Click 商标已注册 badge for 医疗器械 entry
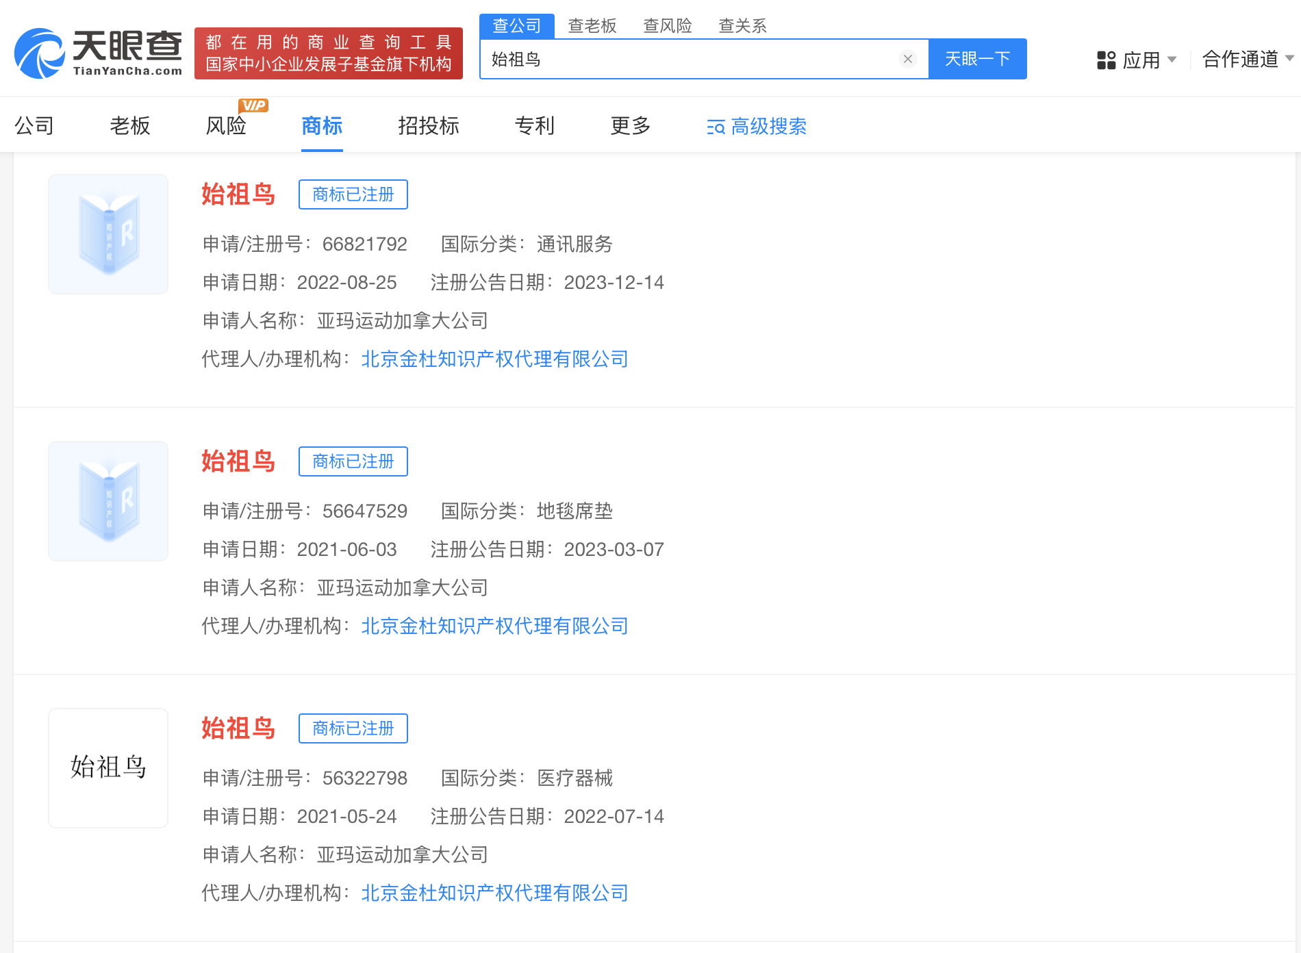Screen dimensions: 1301x953 click(353, 728)
